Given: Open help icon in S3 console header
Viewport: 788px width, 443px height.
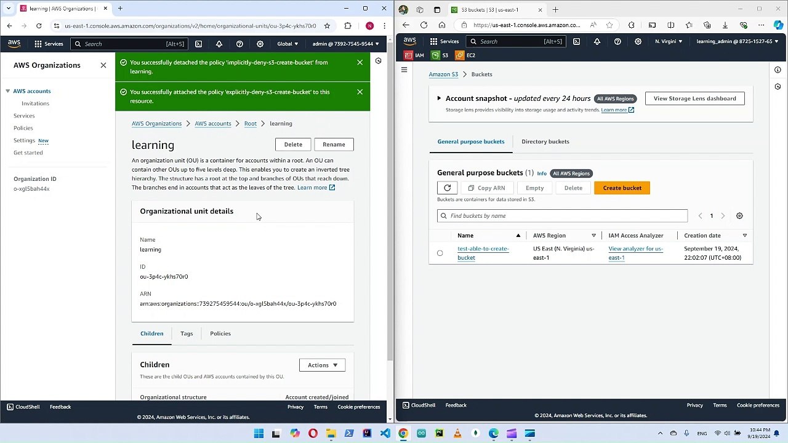Looking at the screenshot, I should pos(617,41).
